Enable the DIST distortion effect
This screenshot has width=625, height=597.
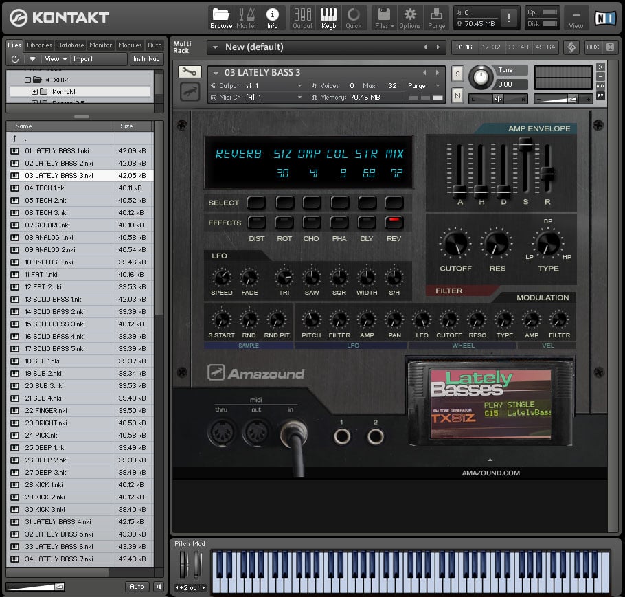[257, 222]
